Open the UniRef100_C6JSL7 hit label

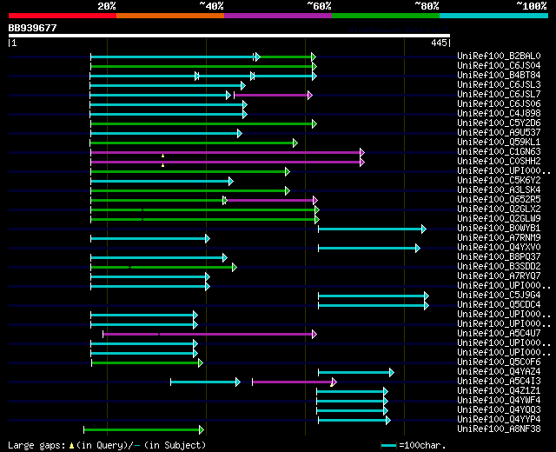499,94
